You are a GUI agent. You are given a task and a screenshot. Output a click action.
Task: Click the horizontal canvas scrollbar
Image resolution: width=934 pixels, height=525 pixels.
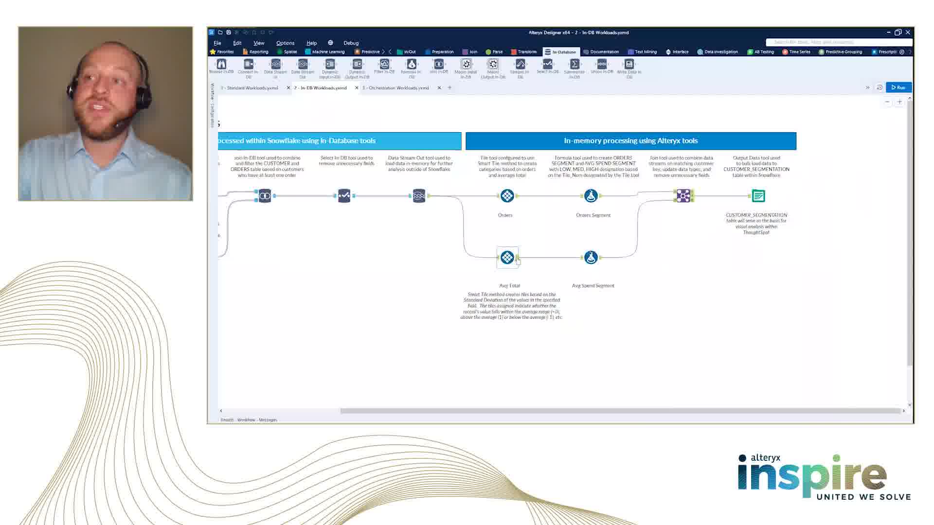click(620, 411)
